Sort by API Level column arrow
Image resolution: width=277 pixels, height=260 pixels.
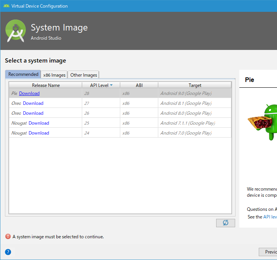point(111,85)
